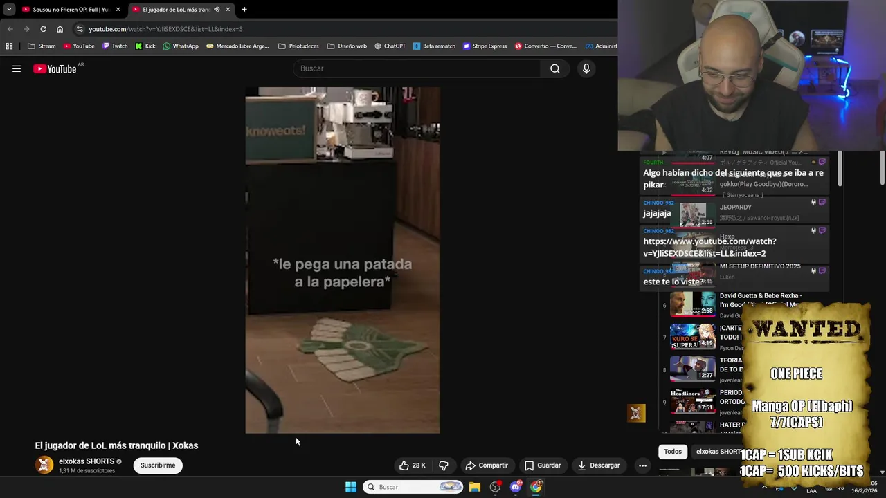This screenshot has width=886, height=498.
Task: Click the Windows taskbar Buscar search box
Action: pyautogui.click(x=413, y=487)
